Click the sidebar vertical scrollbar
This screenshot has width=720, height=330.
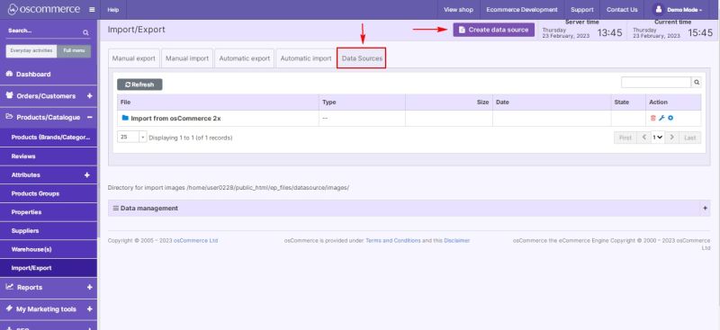[98, 129]
